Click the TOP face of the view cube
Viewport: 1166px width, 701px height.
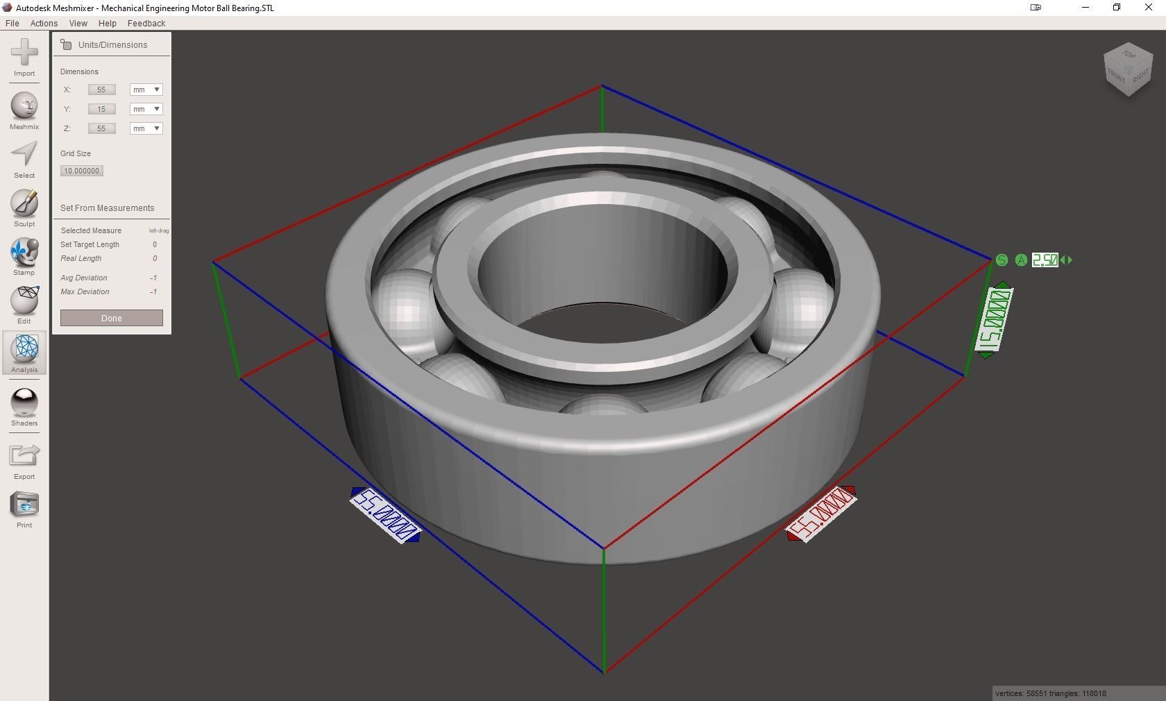(1128, 56)
